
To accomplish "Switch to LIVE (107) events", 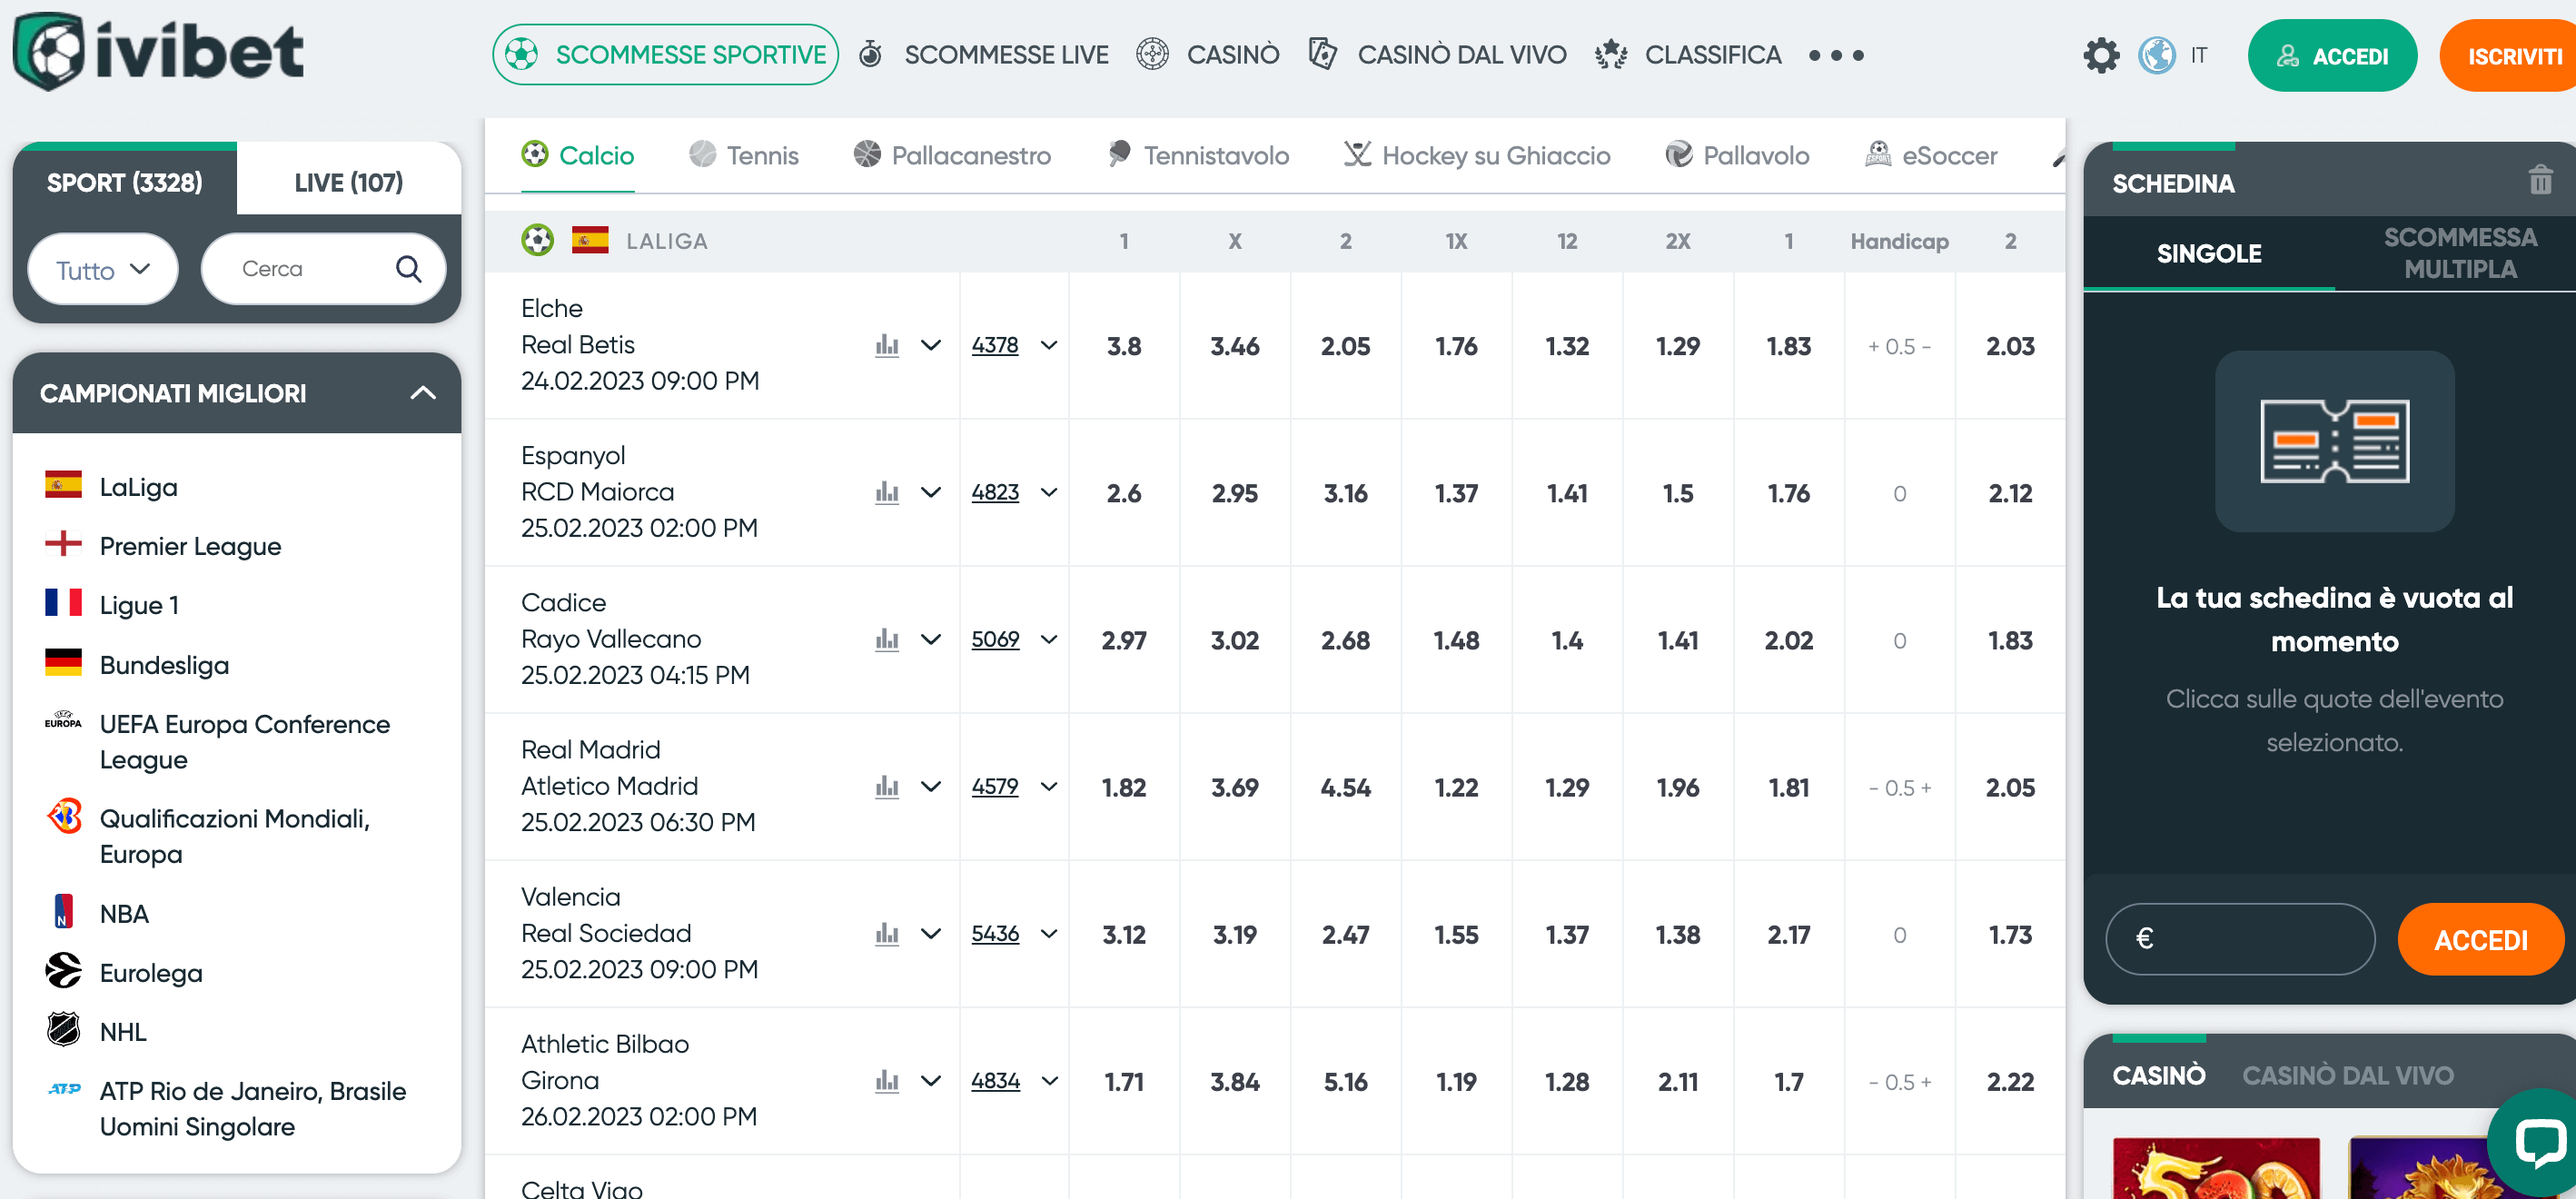I will click(x=348, y=181).
